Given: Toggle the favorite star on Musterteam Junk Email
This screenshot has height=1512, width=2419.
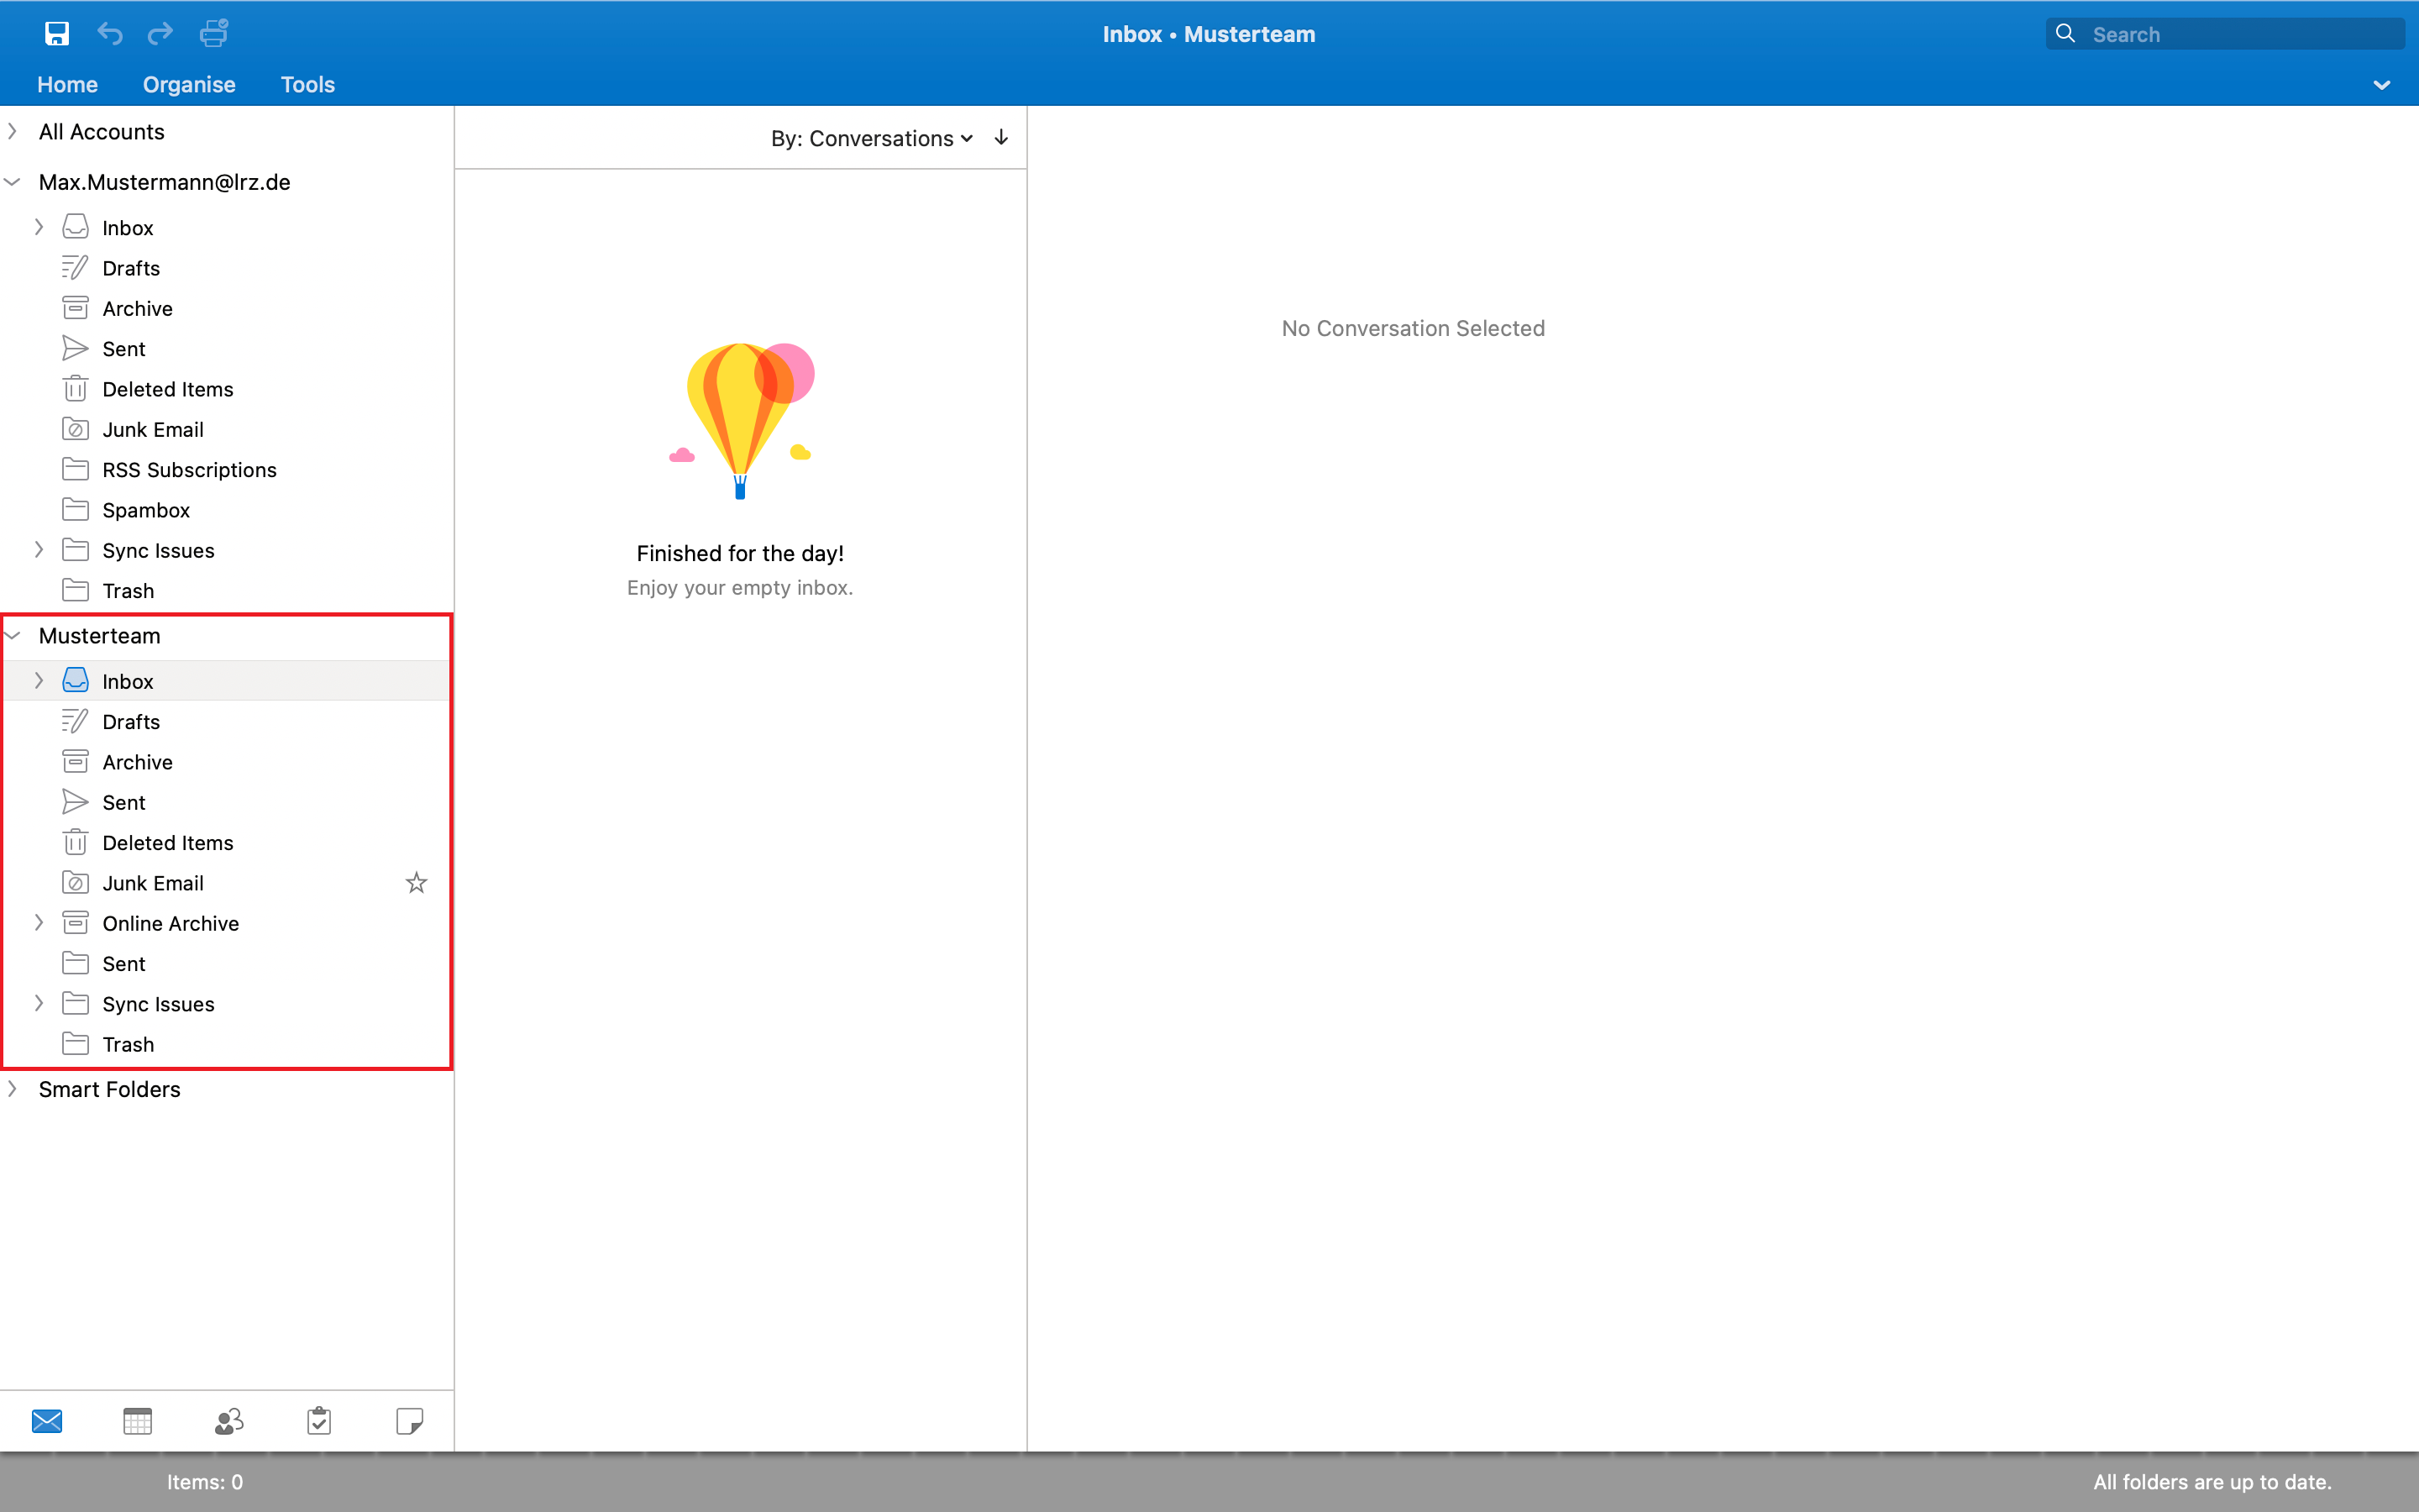Looking at the screenshot, I should [416, 882].
